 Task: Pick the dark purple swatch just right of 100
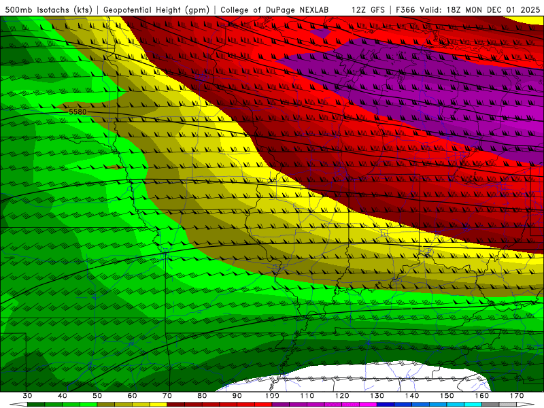281,405
